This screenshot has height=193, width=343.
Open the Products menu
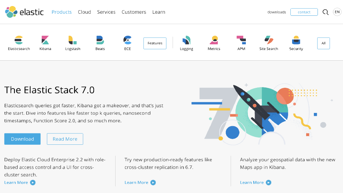(62, 12)
